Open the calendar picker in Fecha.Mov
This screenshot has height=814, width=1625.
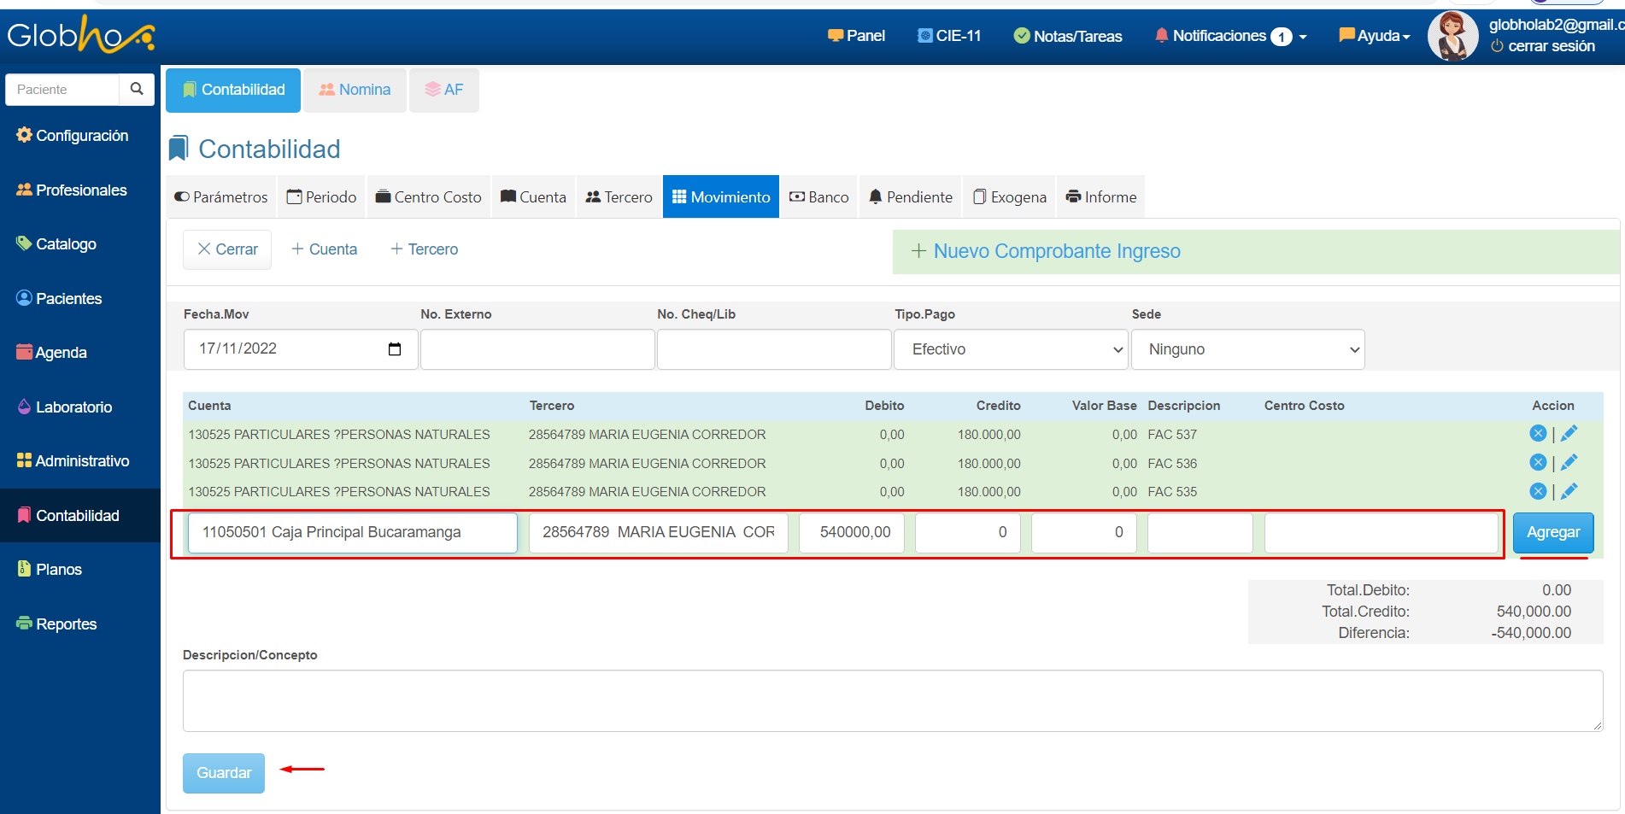(x=395, y=349)
